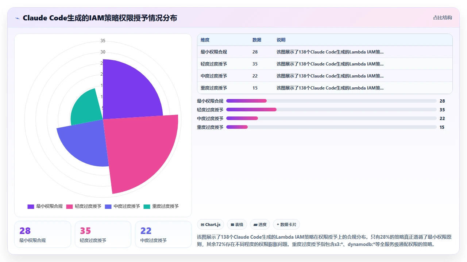
Task: Click the summary paragraph text
Action: (x=324, y=241)
